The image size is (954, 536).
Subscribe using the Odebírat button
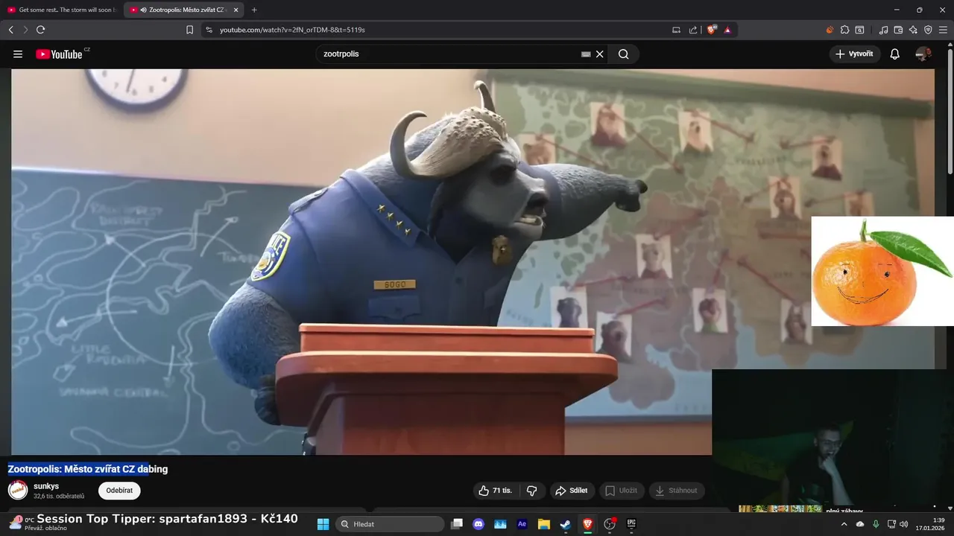tap(119, 491)
